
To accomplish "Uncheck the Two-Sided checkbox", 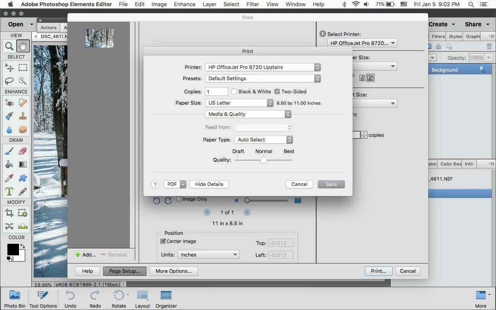I will [277, 91].
